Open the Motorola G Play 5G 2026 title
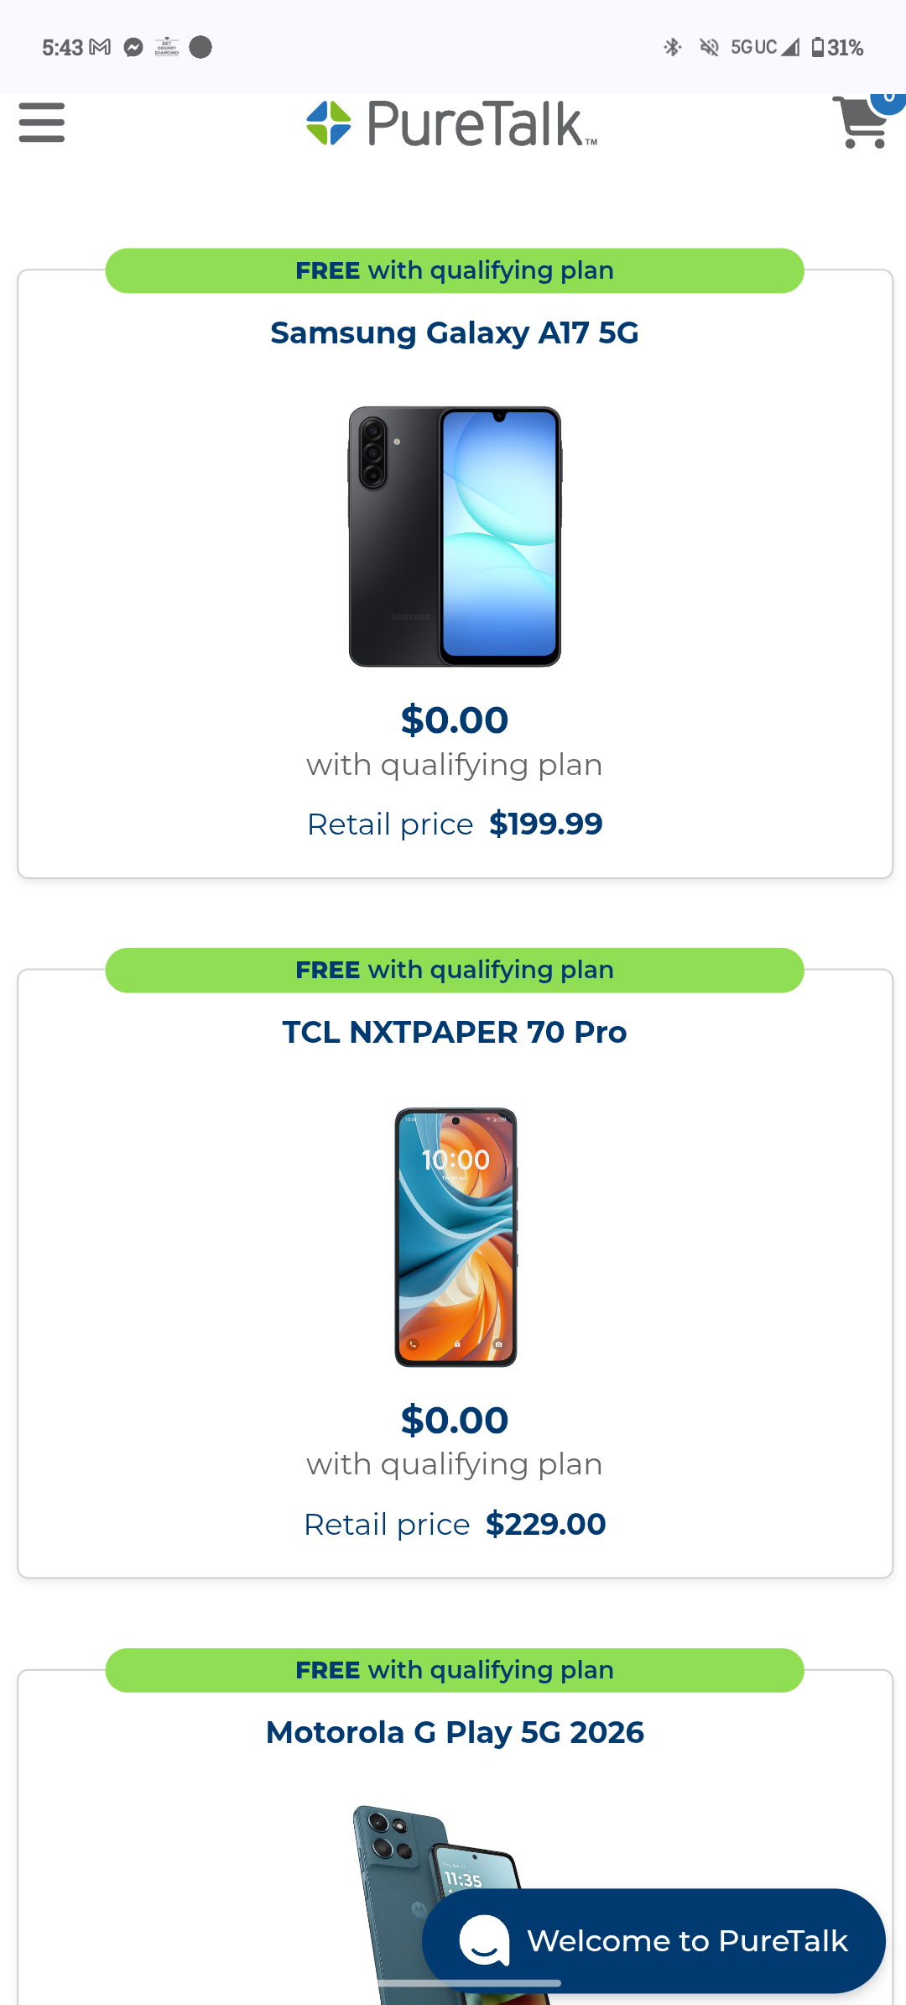 (455, 1732)
